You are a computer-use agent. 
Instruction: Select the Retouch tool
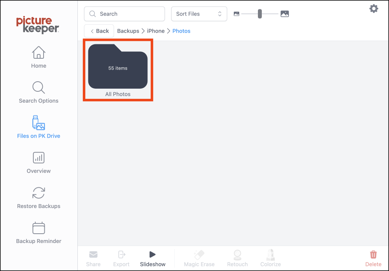[237, 259]
